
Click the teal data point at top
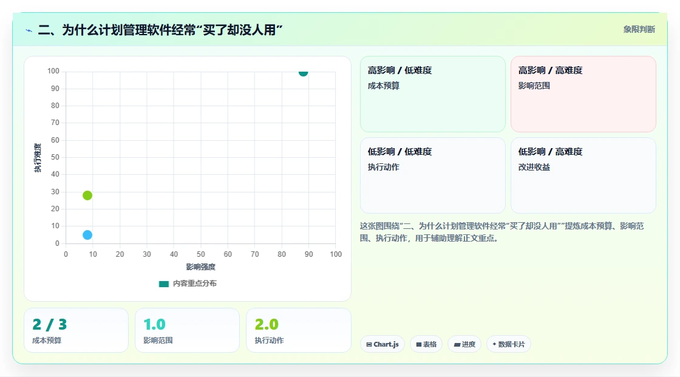click(303, 72)
